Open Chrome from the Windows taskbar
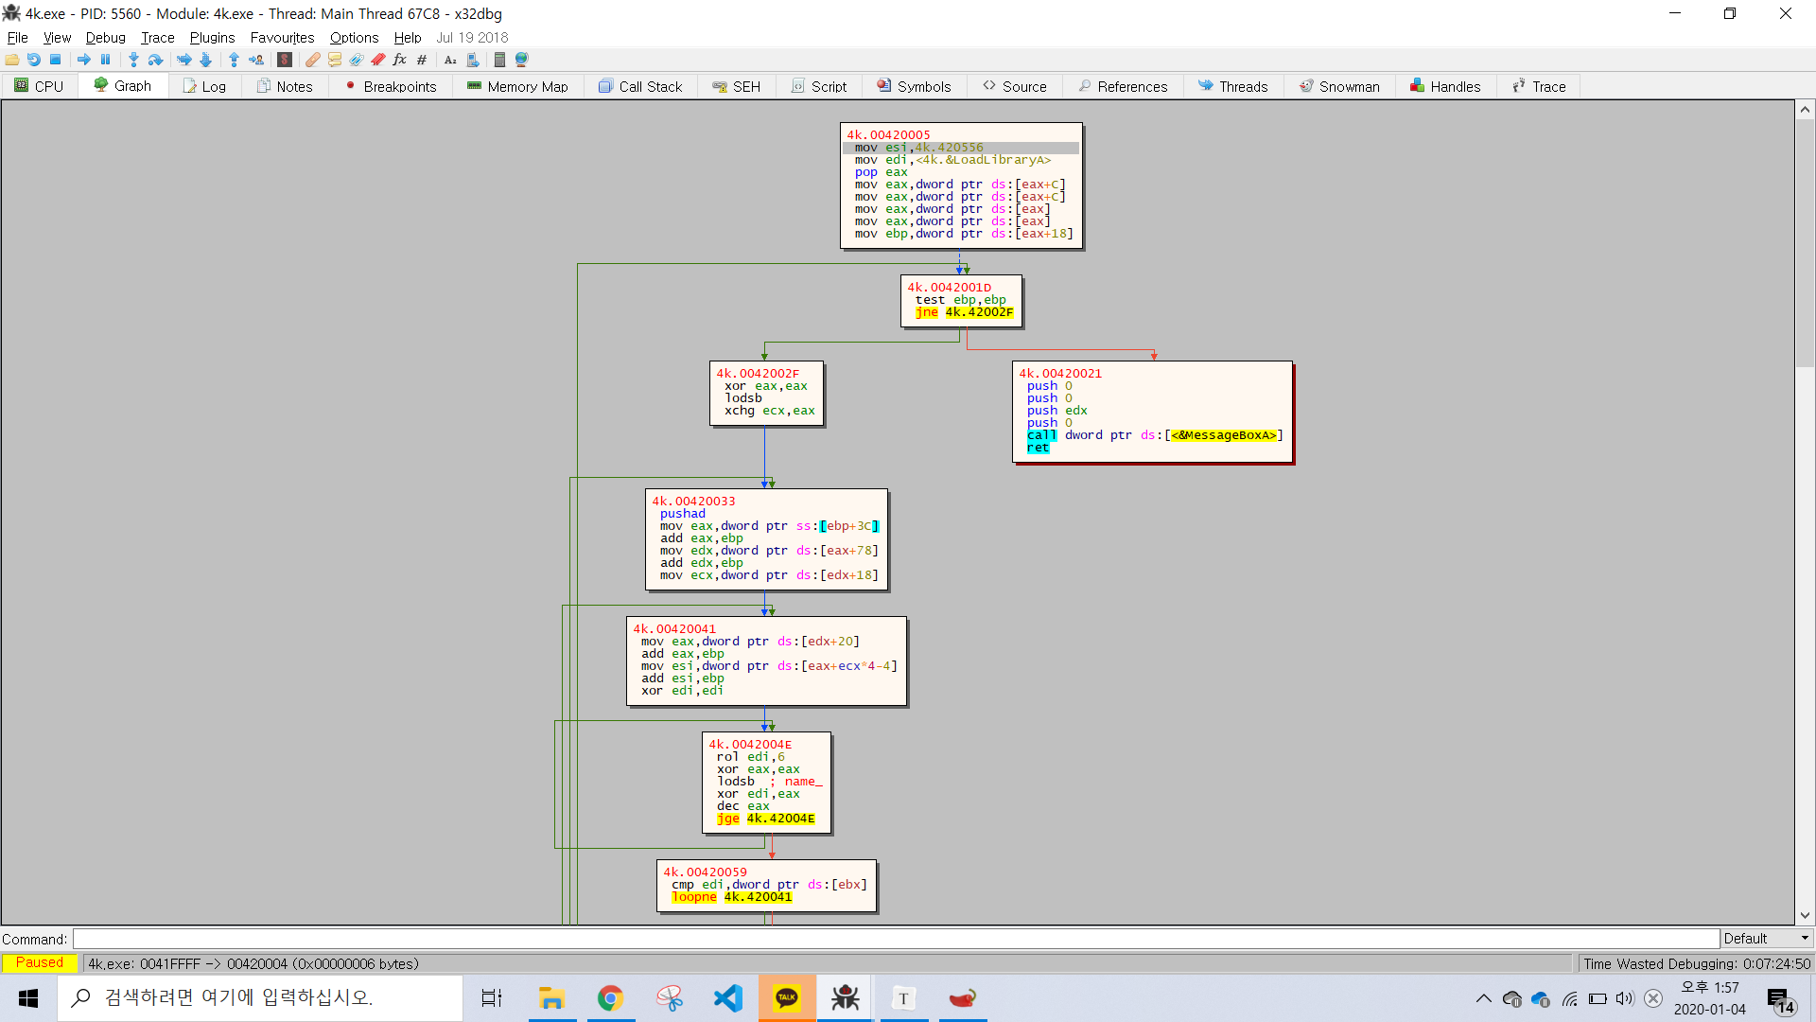Viewport: 1816px width, 1022px height. pyautogui.click(x=610, y=998)
